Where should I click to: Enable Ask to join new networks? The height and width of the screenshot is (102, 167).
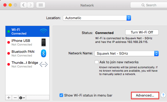pyautogui.click(x=97, y=62)
